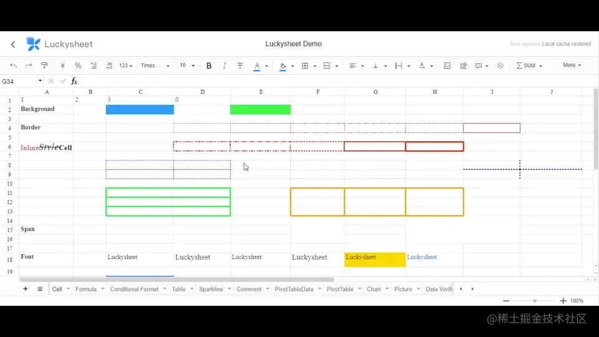Redo the last undone action

(29, 66)
